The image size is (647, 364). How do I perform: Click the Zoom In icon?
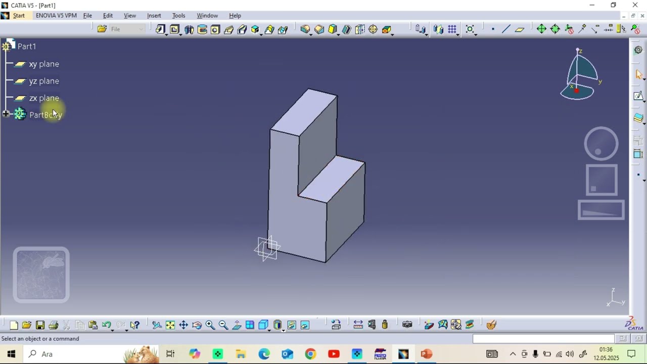coord(210,325)
